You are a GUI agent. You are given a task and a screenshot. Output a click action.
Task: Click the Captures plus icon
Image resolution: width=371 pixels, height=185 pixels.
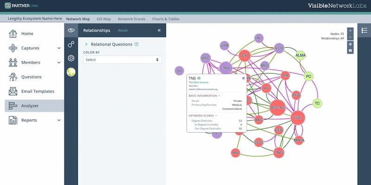[x=13, y=48]
